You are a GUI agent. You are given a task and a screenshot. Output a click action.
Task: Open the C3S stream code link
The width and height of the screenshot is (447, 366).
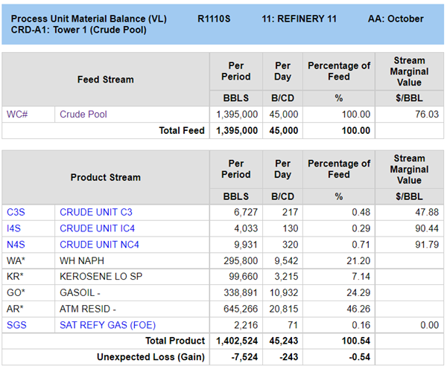tap(16, 212)
